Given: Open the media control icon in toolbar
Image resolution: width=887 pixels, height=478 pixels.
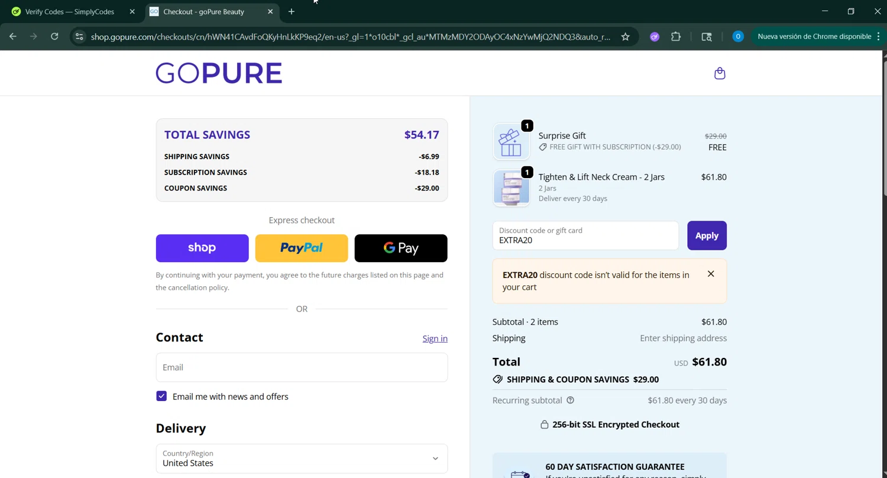Looking at the screenshot, I should 707,37.
